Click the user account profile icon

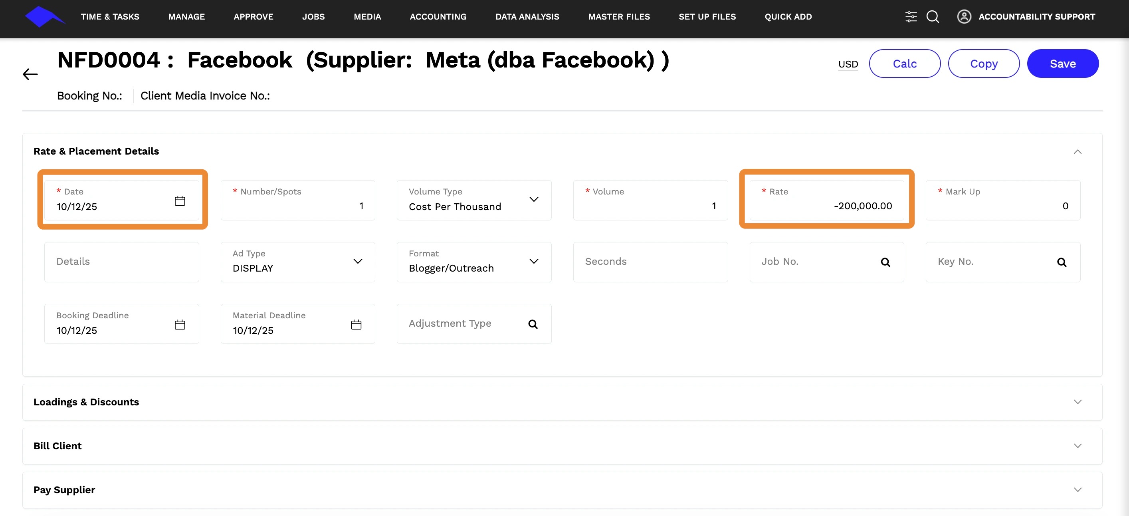[x=964, y=17]
